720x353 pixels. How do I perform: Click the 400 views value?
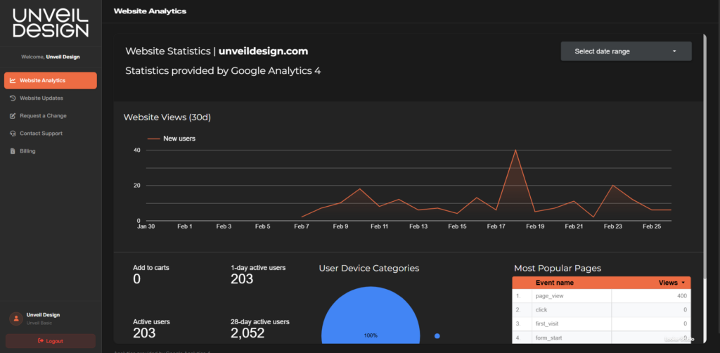click(x=682, y=296)
